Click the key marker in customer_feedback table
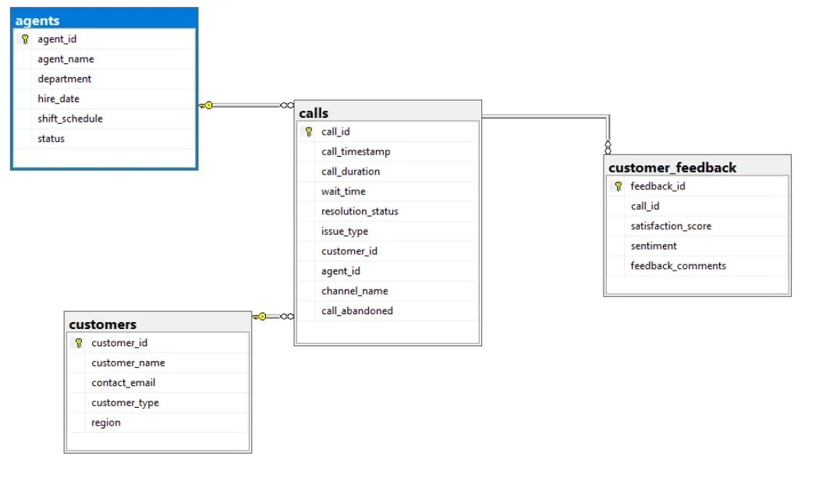The width and height of the screenshot is (840, 478). click(617, 186)
